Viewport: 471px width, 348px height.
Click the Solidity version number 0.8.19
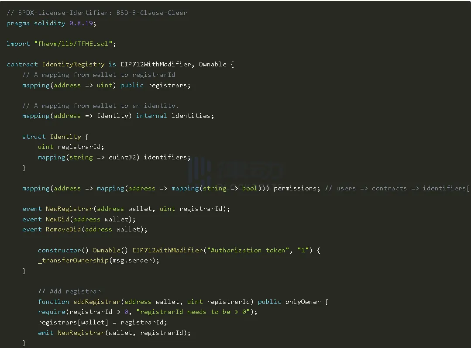click(x=81, y=23)
